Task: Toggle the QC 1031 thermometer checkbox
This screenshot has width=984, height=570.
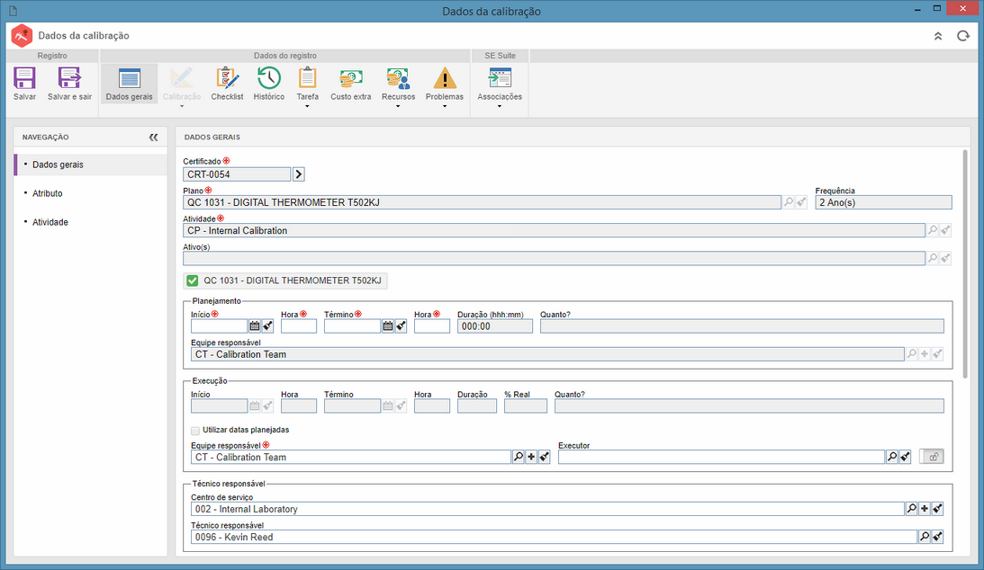Action: (193, 281)
